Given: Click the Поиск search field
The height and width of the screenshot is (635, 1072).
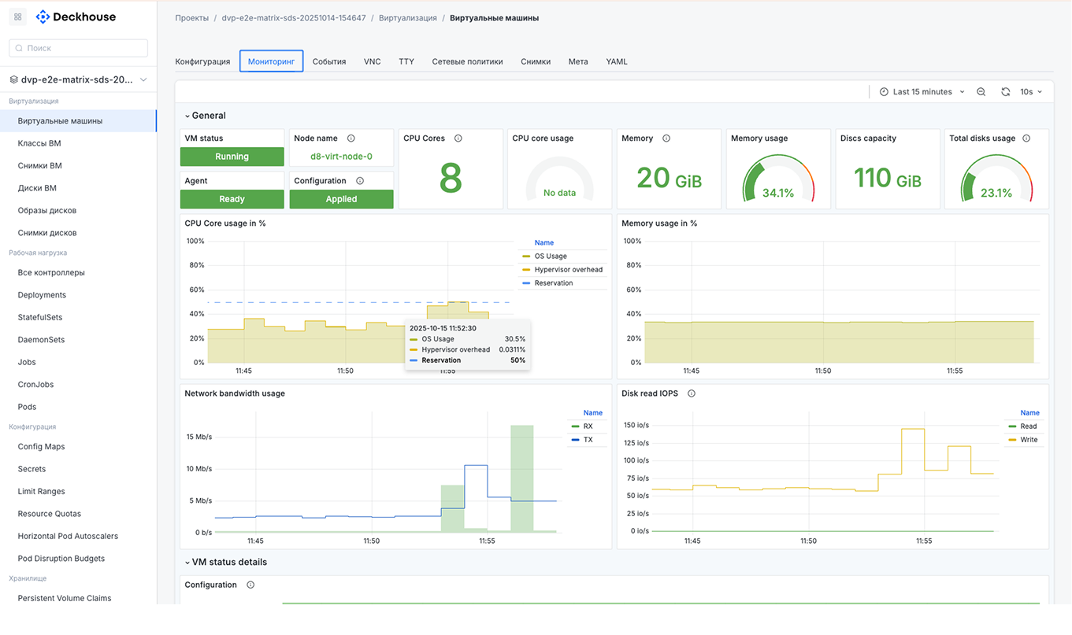Looking at the screenshot, I should coord(79,48).
